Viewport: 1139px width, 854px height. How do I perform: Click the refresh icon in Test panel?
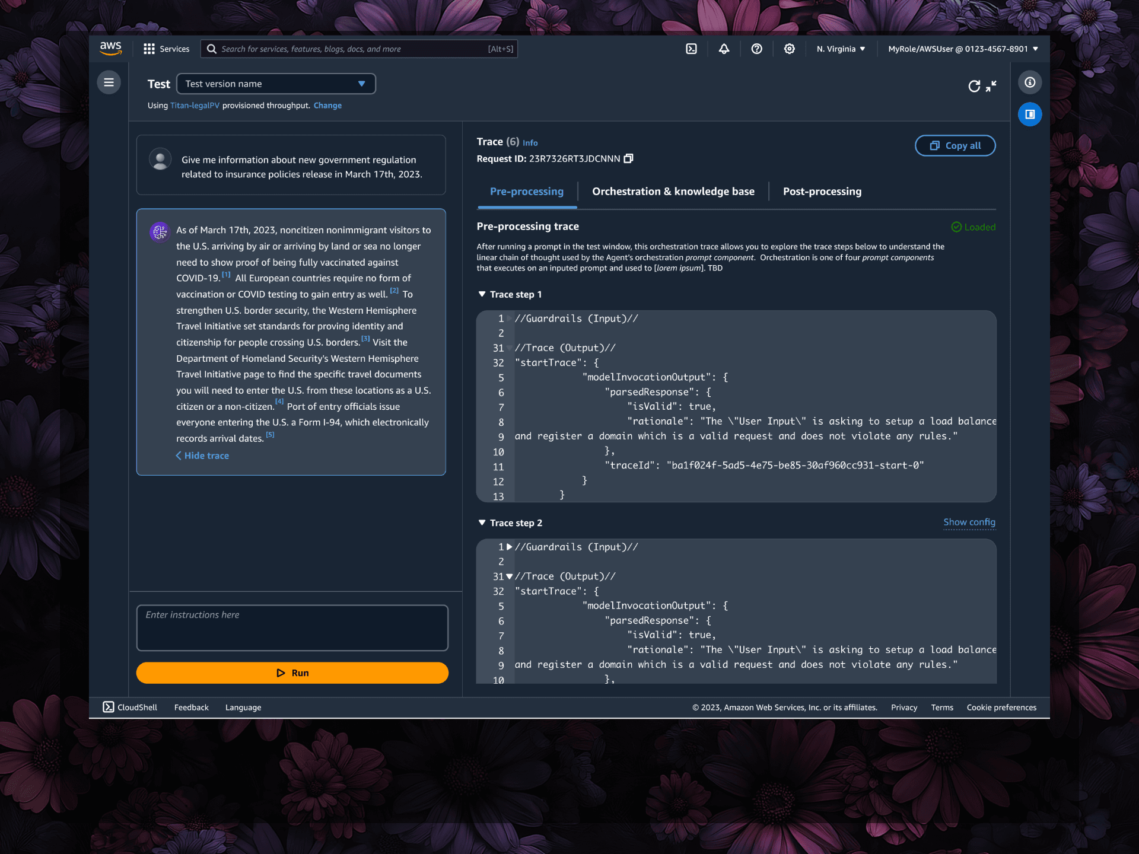click(x=973, y=87)
